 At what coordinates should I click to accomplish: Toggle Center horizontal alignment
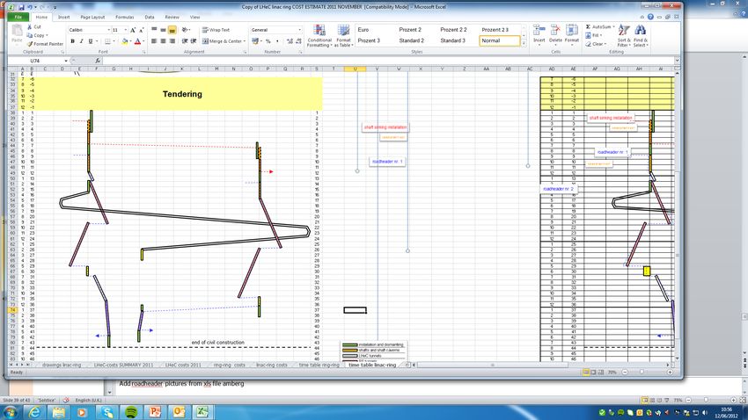point(163,41)
